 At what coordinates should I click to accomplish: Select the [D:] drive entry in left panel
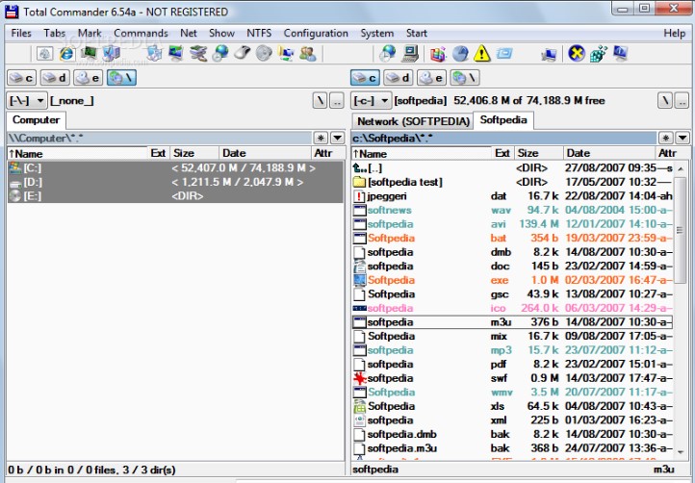click(175, 183)
